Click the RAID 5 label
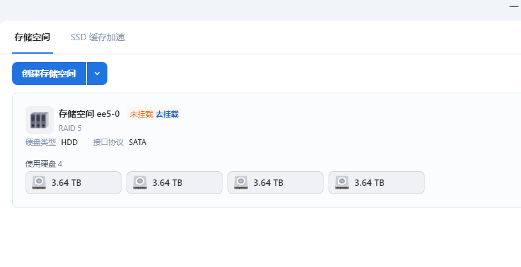The height and width of the screenshot is (267, 521). [x=70, y=128]
